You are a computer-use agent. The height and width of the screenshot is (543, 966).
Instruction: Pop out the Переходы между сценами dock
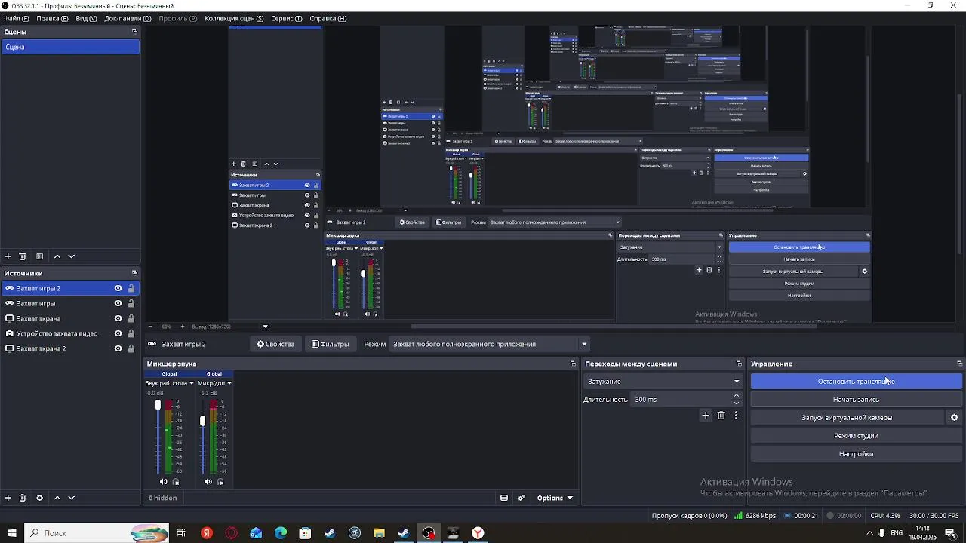click(x=739, y=364)
